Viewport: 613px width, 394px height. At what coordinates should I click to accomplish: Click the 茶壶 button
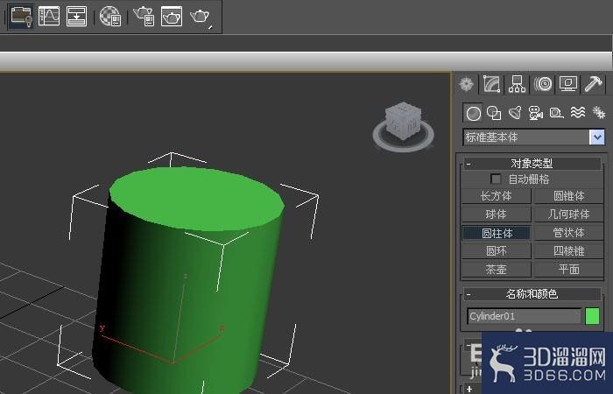point(497,270)
